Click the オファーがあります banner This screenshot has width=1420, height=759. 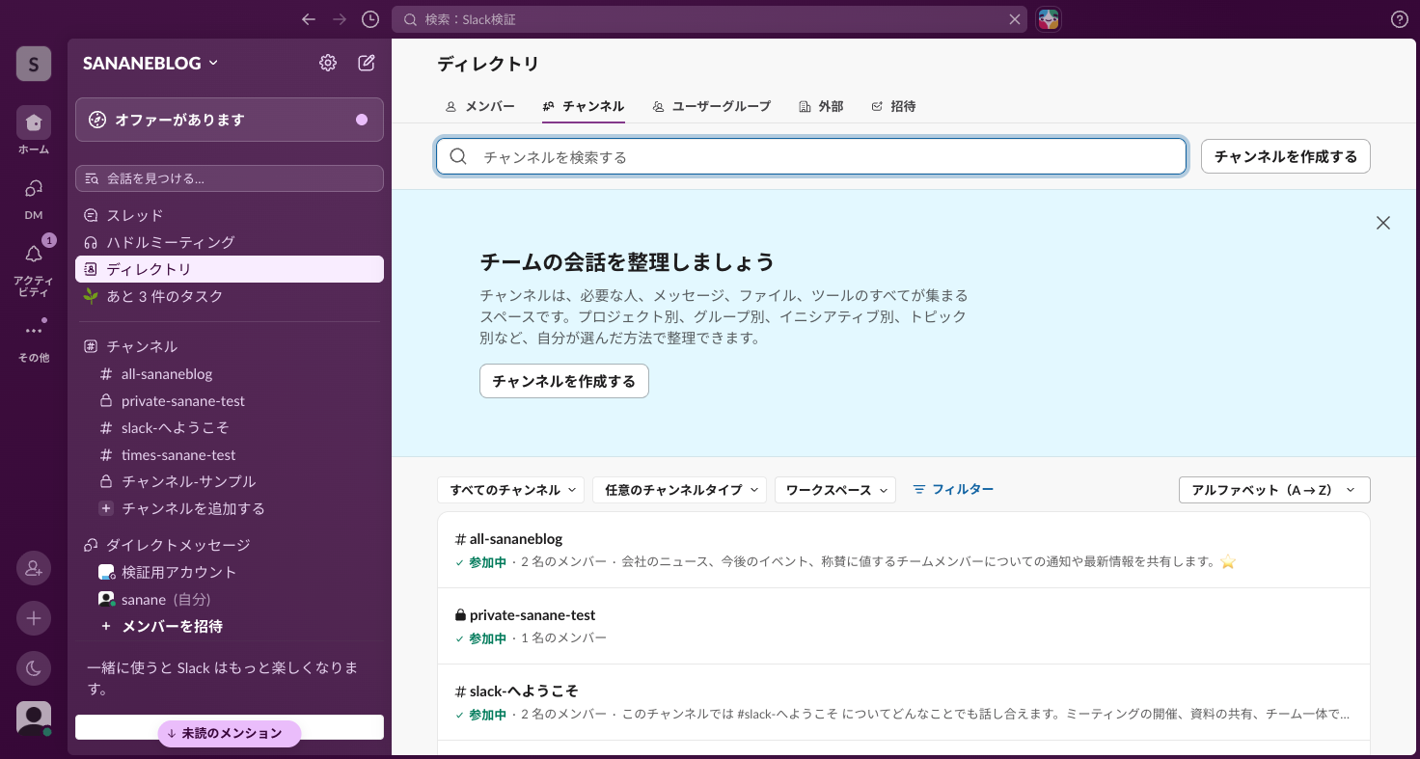pos(230,120)
